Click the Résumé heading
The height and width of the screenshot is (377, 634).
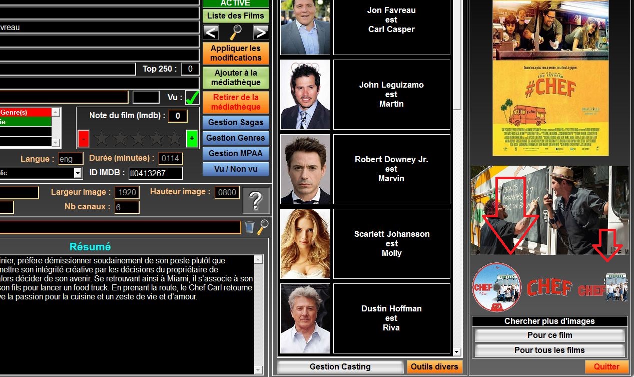tap(90, 247)
